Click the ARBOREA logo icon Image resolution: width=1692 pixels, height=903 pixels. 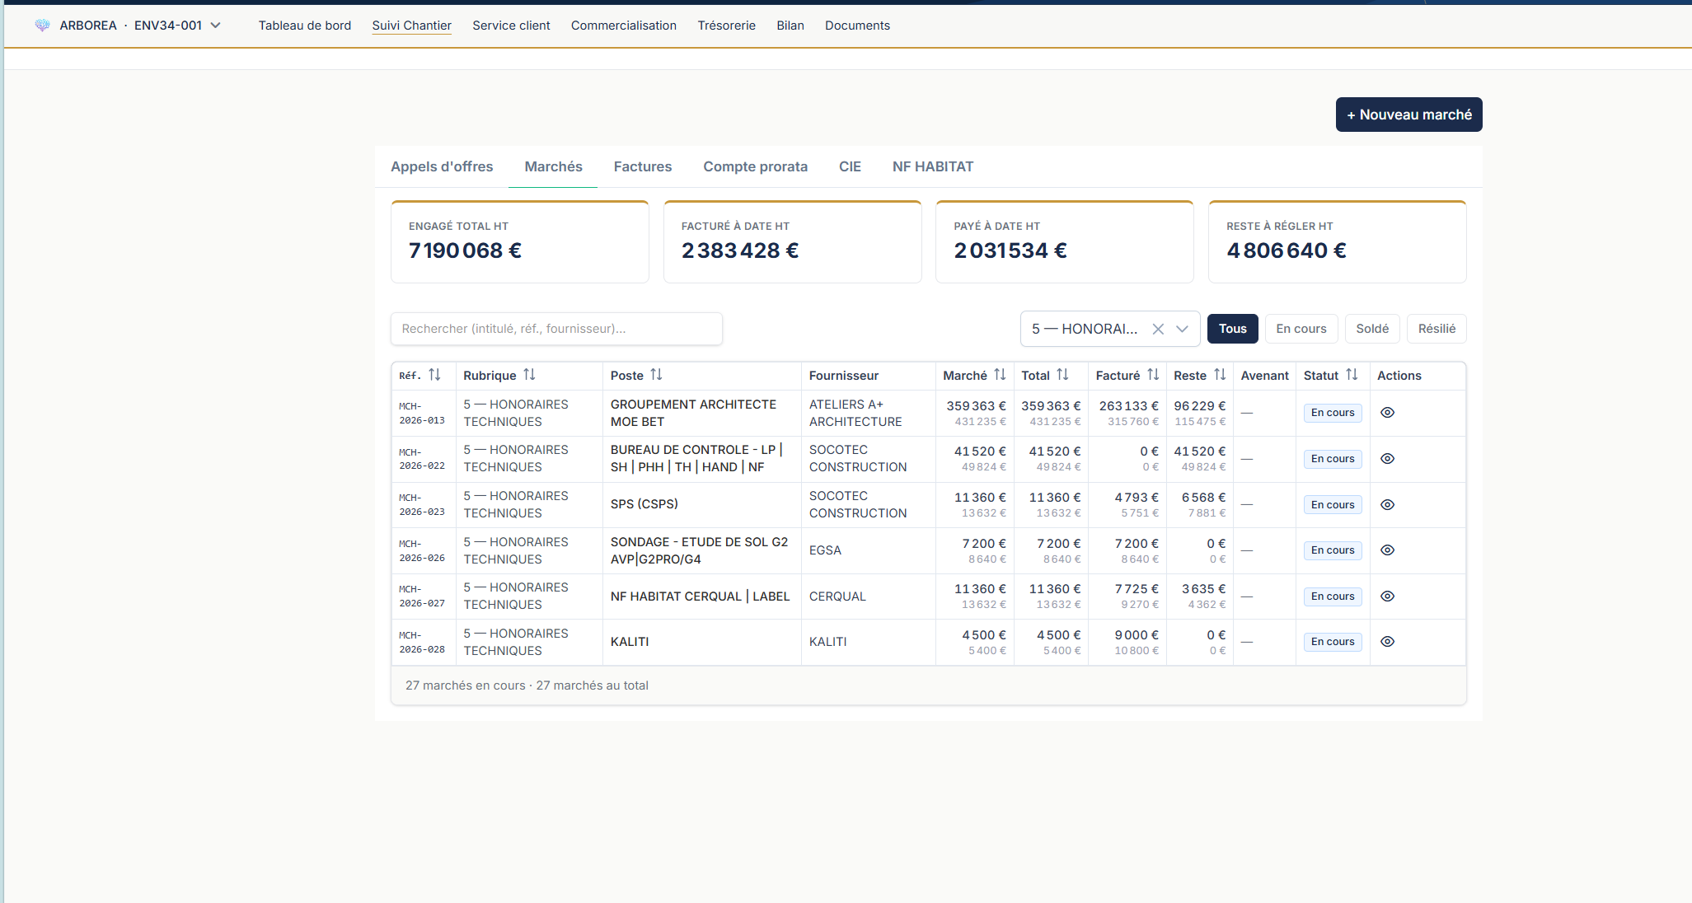[x=43, y=26]
